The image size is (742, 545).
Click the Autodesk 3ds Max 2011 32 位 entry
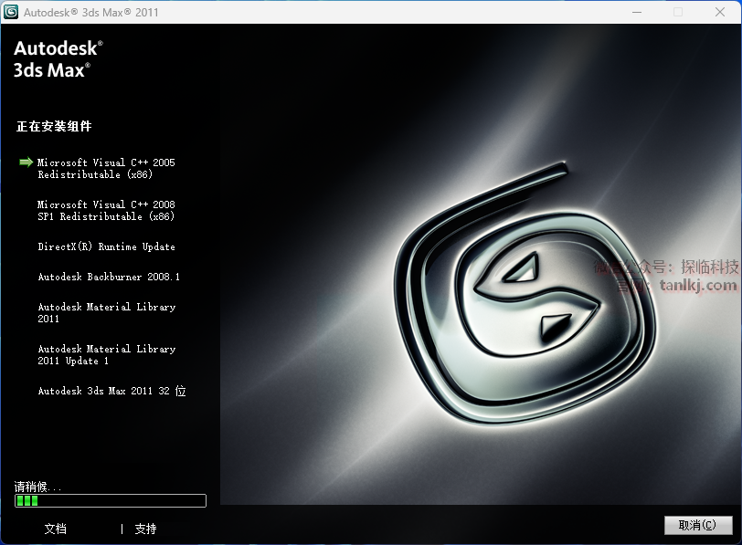click(111, 391)
